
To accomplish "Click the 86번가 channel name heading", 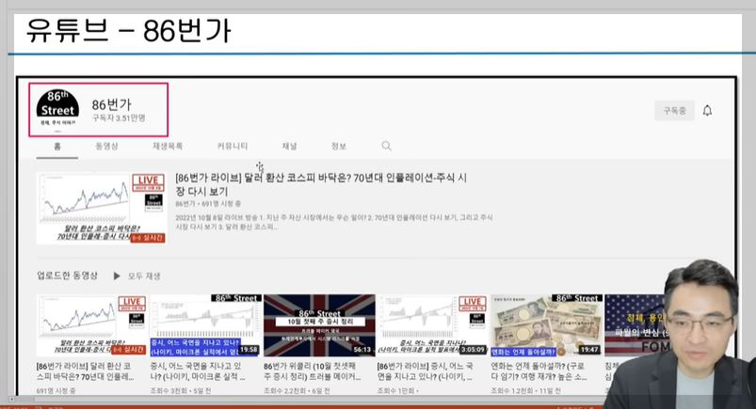I will pos(111,104).
